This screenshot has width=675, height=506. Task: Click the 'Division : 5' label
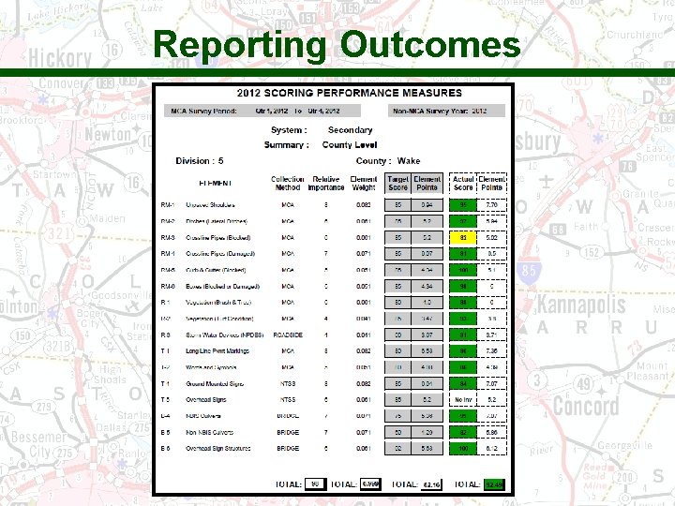click(200, 161)
